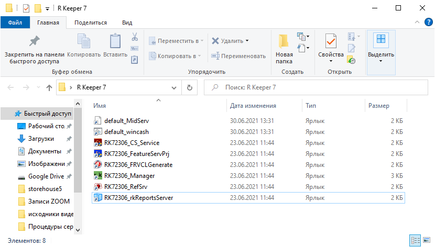Select the RK72306_RefSrv shortcut icon
This screenshot has width=435, height=247.
[x=97, y=186]
